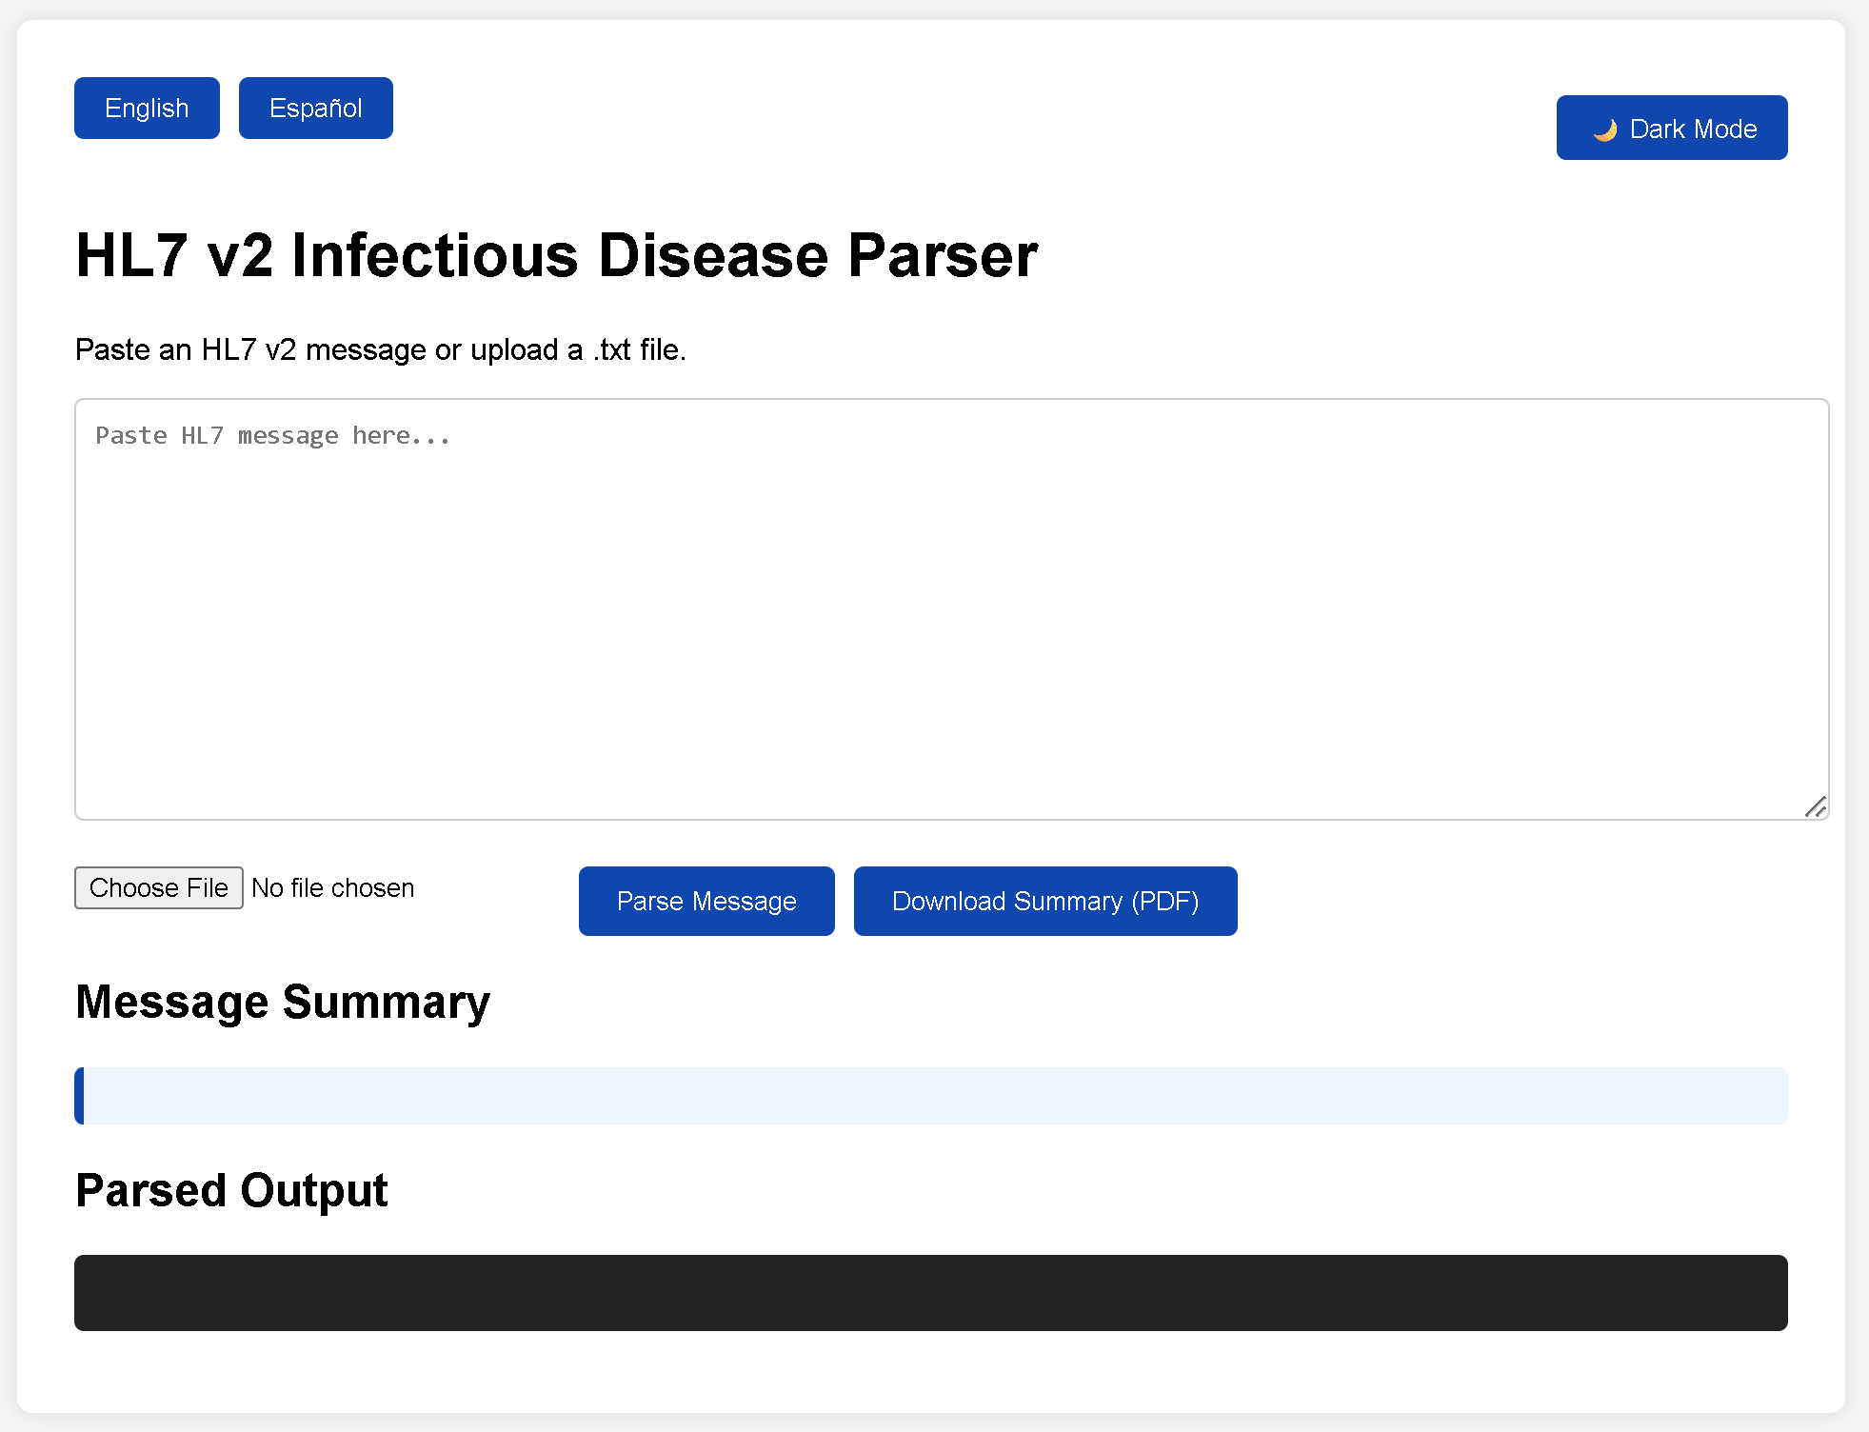
Task: Click the blue Message Summary status bar
Action: pyautogui.click(x=931, y=1096)
